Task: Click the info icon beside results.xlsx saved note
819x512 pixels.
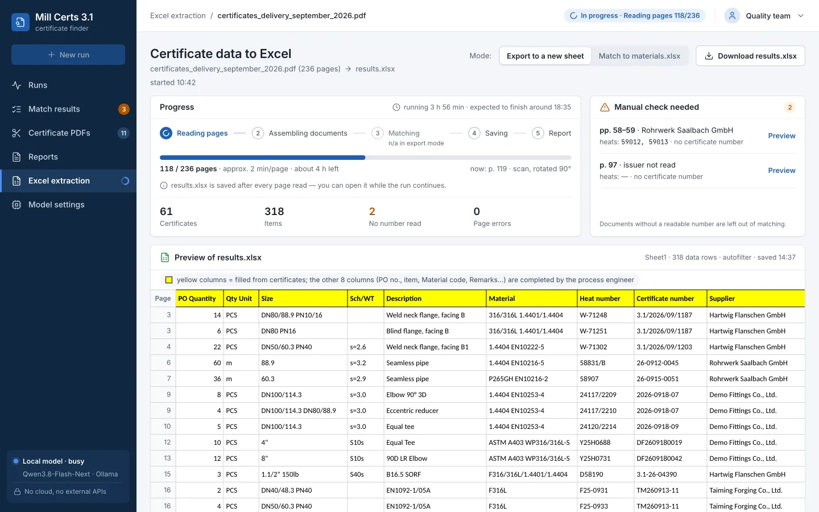Action: pos(164,185)
